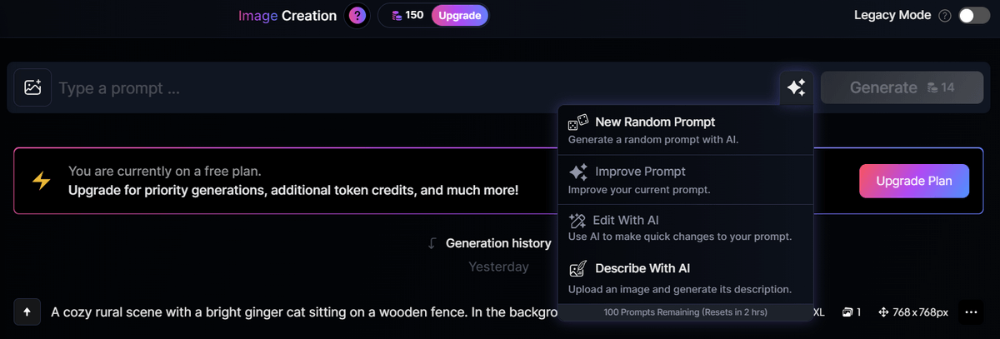Open the three-dot options menu in the history row
This screenshot has height=339, width=1000.
(971, 312)
